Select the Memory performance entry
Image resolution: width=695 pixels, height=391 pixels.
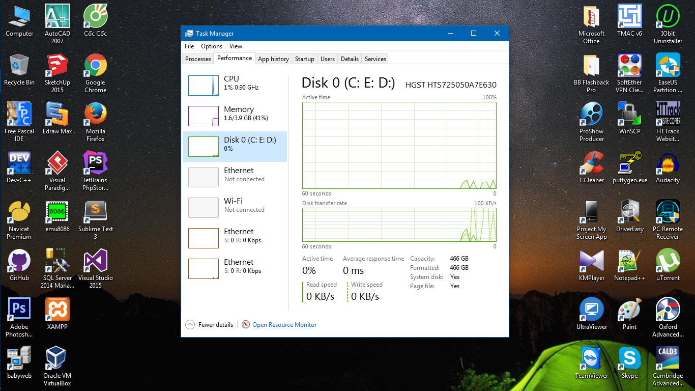pos(235,116)
